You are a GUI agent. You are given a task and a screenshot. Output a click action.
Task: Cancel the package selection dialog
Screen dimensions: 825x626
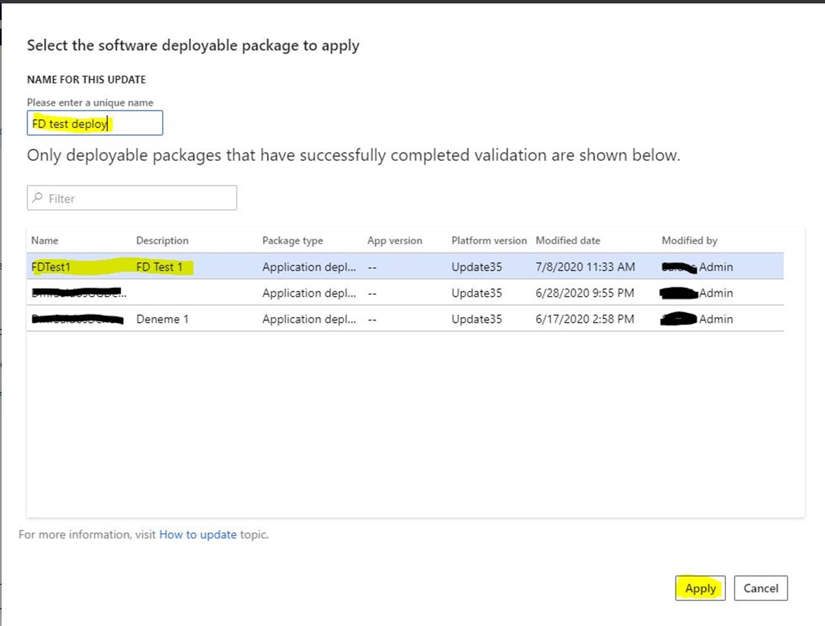pos(761,588)
